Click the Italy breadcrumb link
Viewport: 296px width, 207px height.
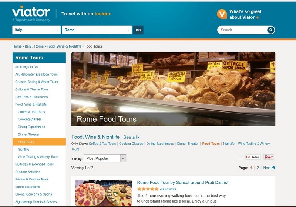tap(28, 46)
